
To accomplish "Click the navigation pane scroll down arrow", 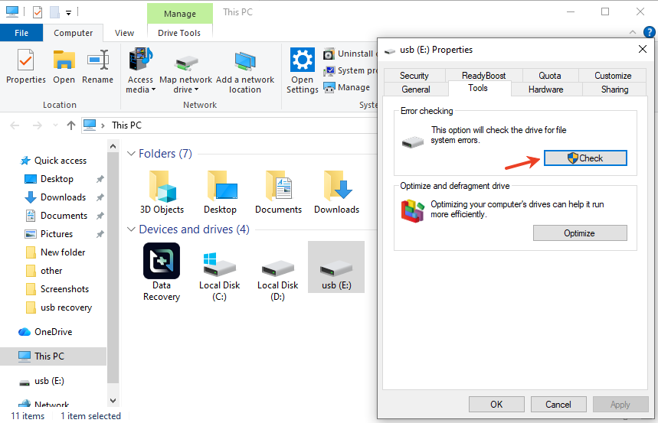I will pos(113,401).
